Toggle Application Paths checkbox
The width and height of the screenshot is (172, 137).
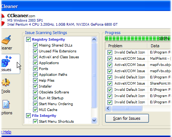tap(35, 75)
